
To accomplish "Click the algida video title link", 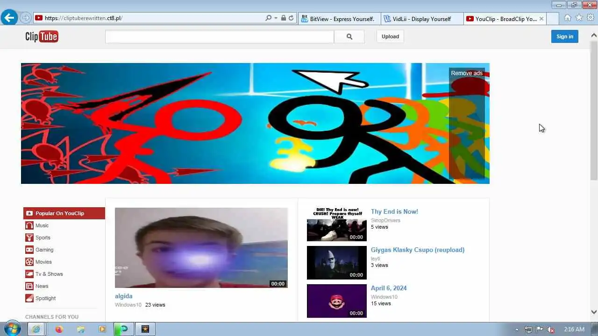I will point(124,296).
